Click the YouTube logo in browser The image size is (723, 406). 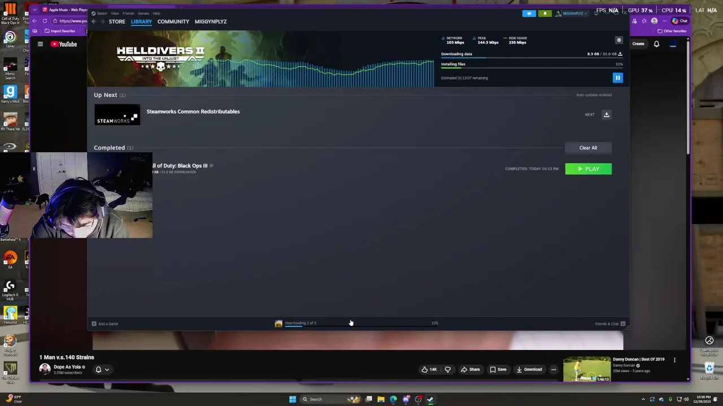click(64, 44)
